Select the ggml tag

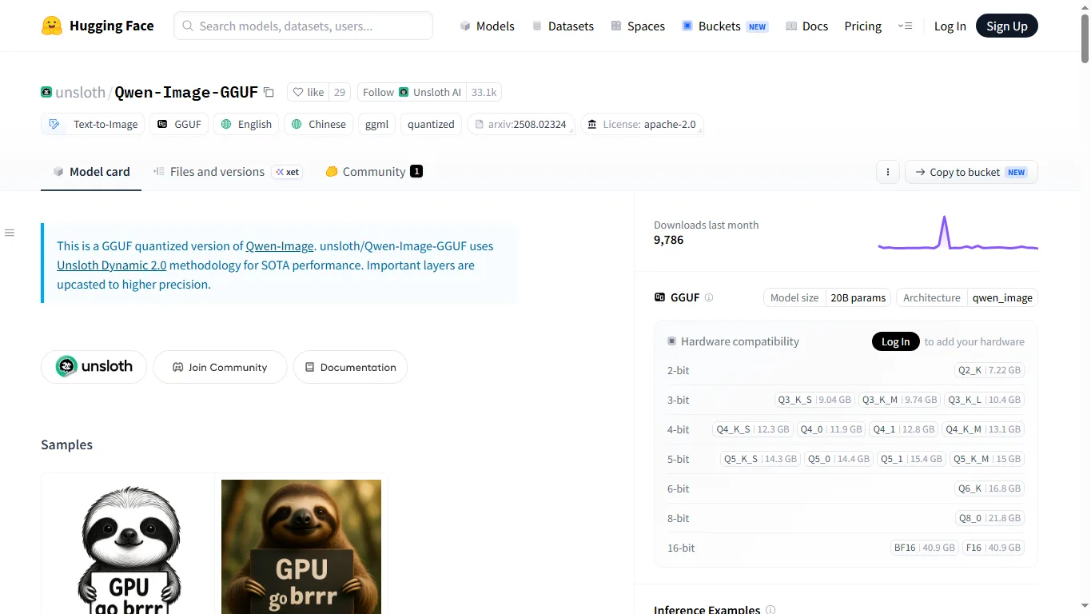[x=376, y=124]
